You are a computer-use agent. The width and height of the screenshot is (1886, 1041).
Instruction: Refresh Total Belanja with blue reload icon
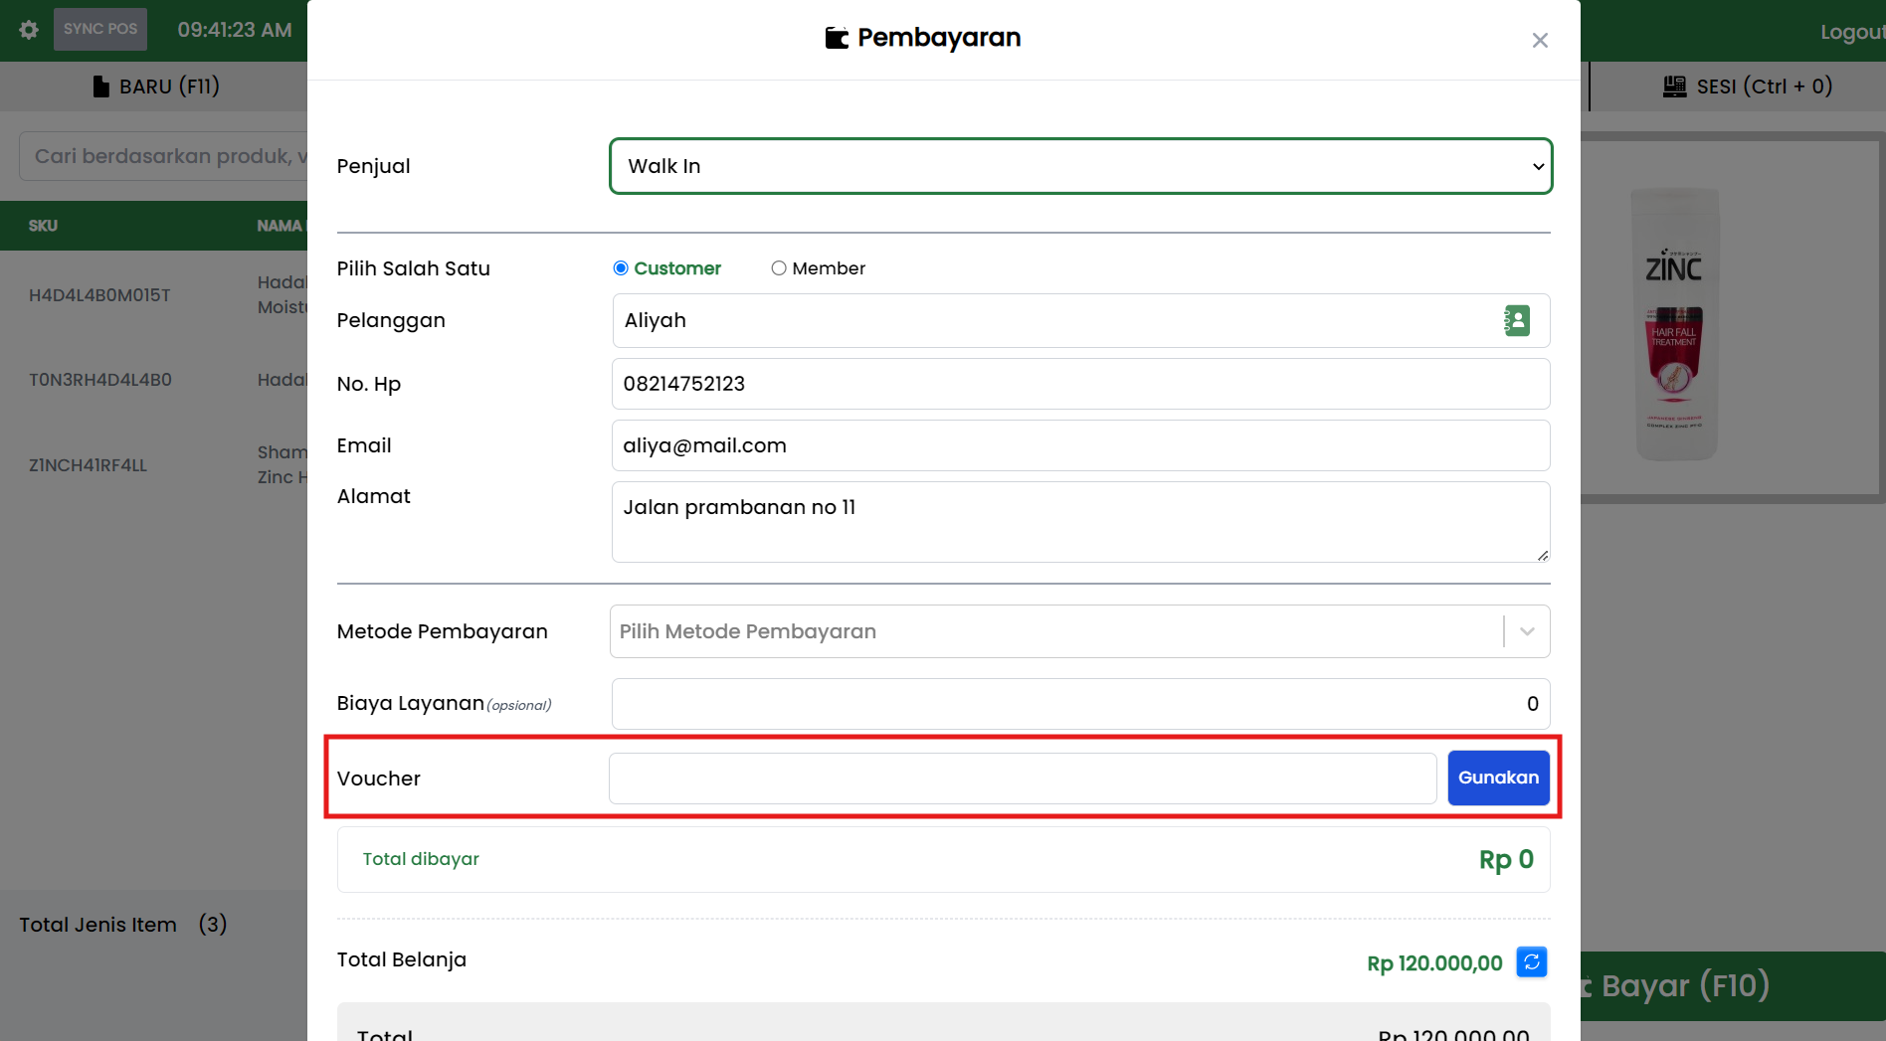[1531, 961]
